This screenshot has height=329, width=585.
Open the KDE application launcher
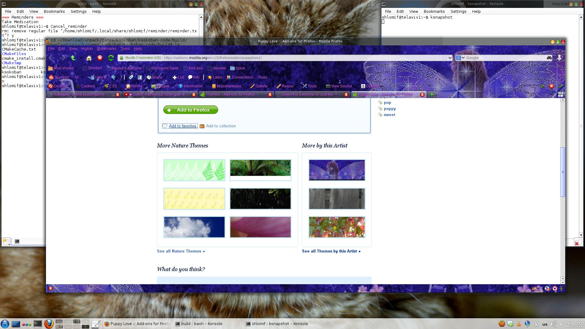point(5,324)
